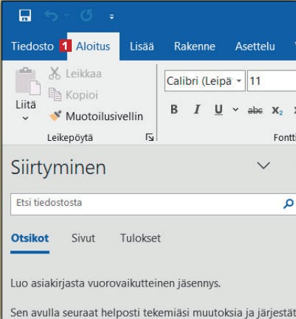The image size is (296, 319).
Task: Toggle Italic formatting
Action: point(197,110)
